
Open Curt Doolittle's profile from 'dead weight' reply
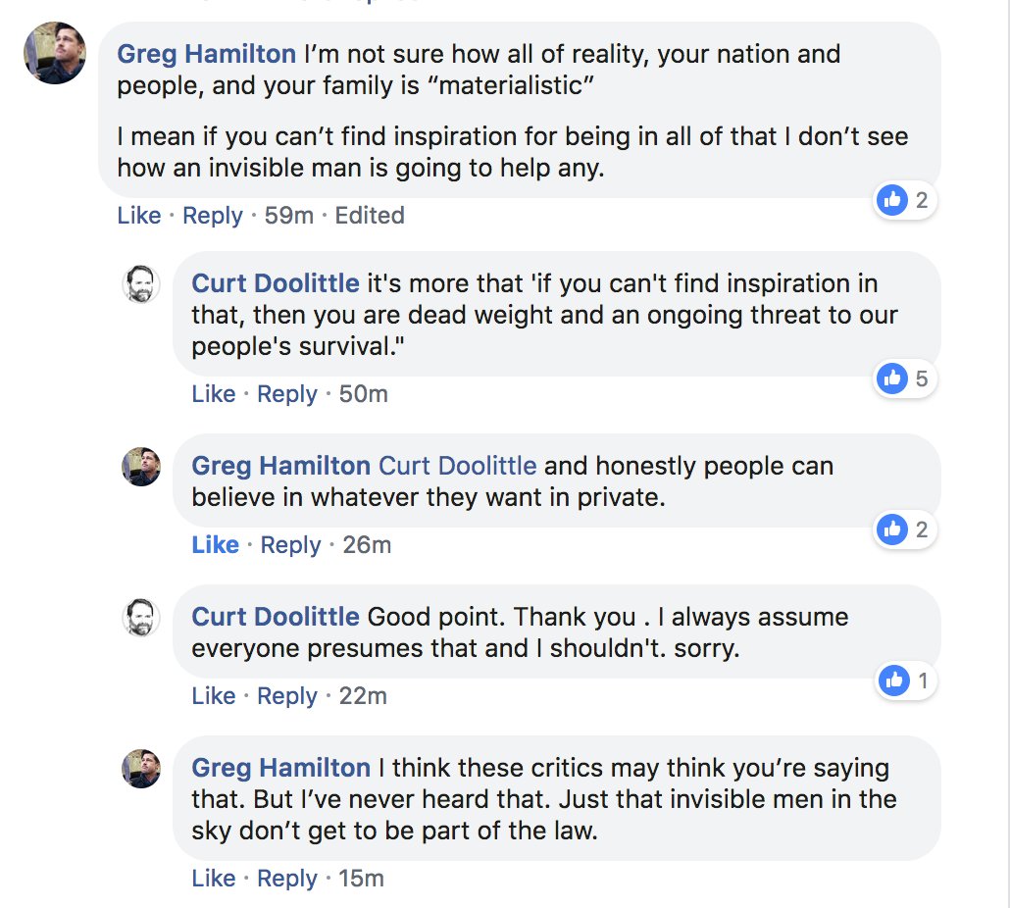pyautogui.click(x=275, y=284)
